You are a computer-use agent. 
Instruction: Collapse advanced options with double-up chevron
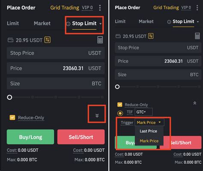195,103
